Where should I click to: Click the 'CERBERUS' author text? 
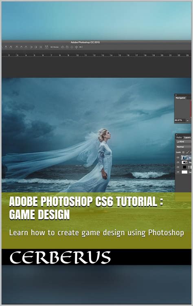pos(60,257)
